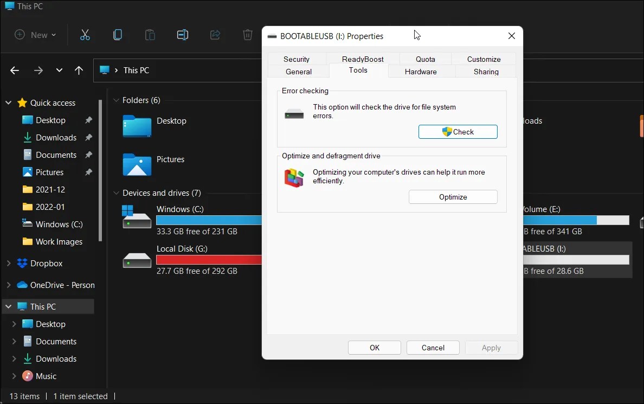Open the ReadyBoost tab

[x=362, y=59]
